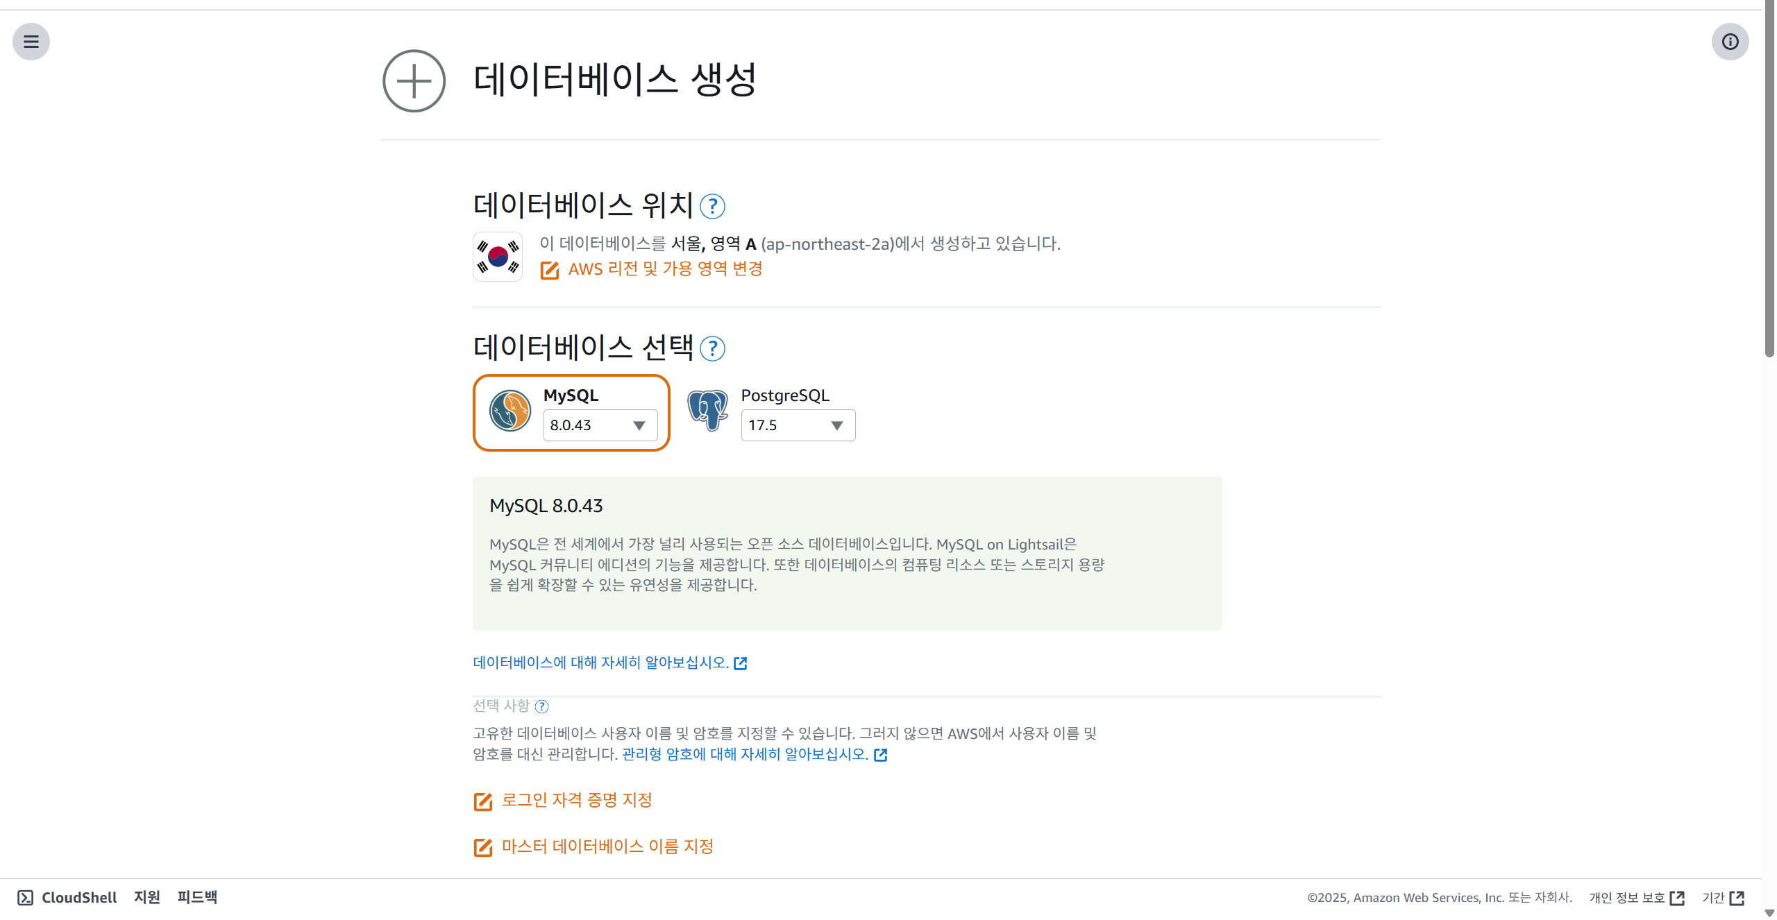
Task: Select the MySQL database option
Action: pyautogui.click(x=570, y=395)
